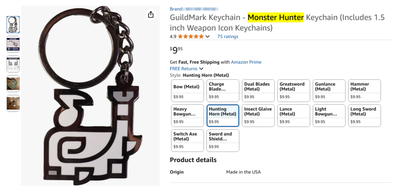The width and height of the screenshot is (396, 187).
Task: Pick the Hammer (Metal) style
Action: 364,91
